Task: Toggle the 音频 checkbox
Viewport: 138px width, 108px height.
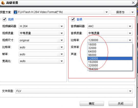Action: (73, 19)
